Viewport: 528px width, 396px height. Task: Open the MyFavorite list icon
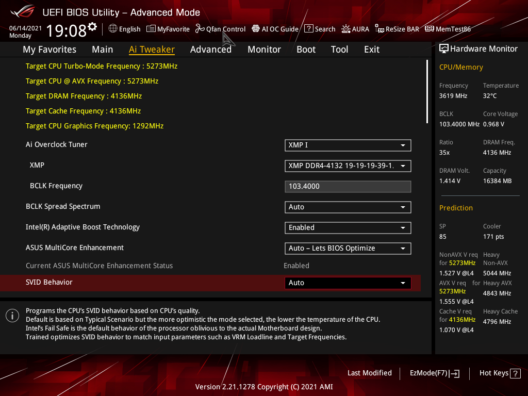point(151,29)
